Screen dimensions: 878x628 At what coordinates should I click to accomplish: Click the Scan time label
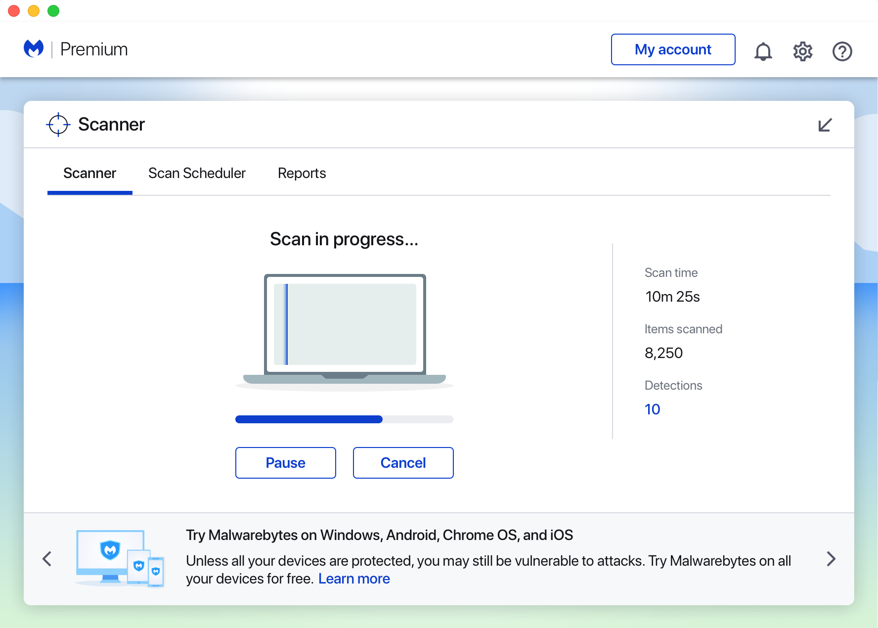(671, 272)
